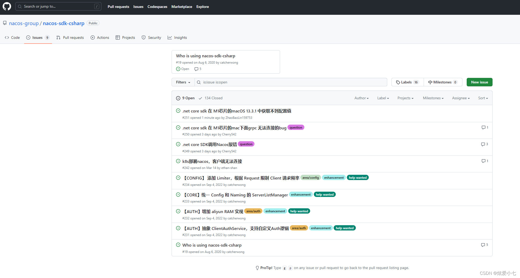Open the Sort dropdown
Viewport: 520px width, 278px height.
click(483, 98)
